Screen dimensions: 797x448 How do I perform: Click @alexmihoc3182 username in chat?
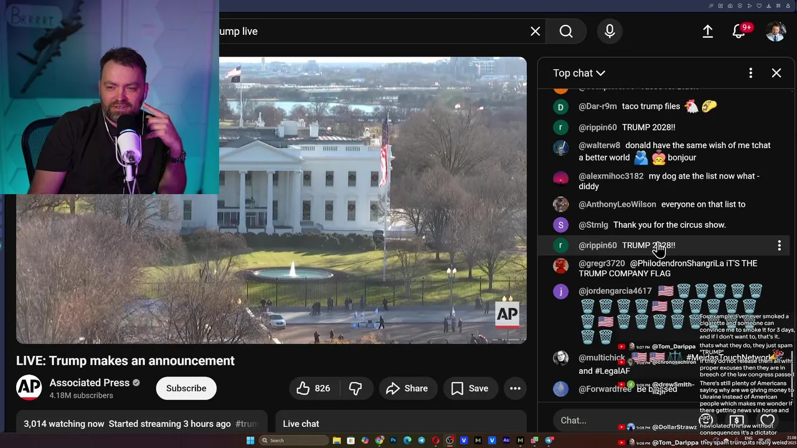611,176
